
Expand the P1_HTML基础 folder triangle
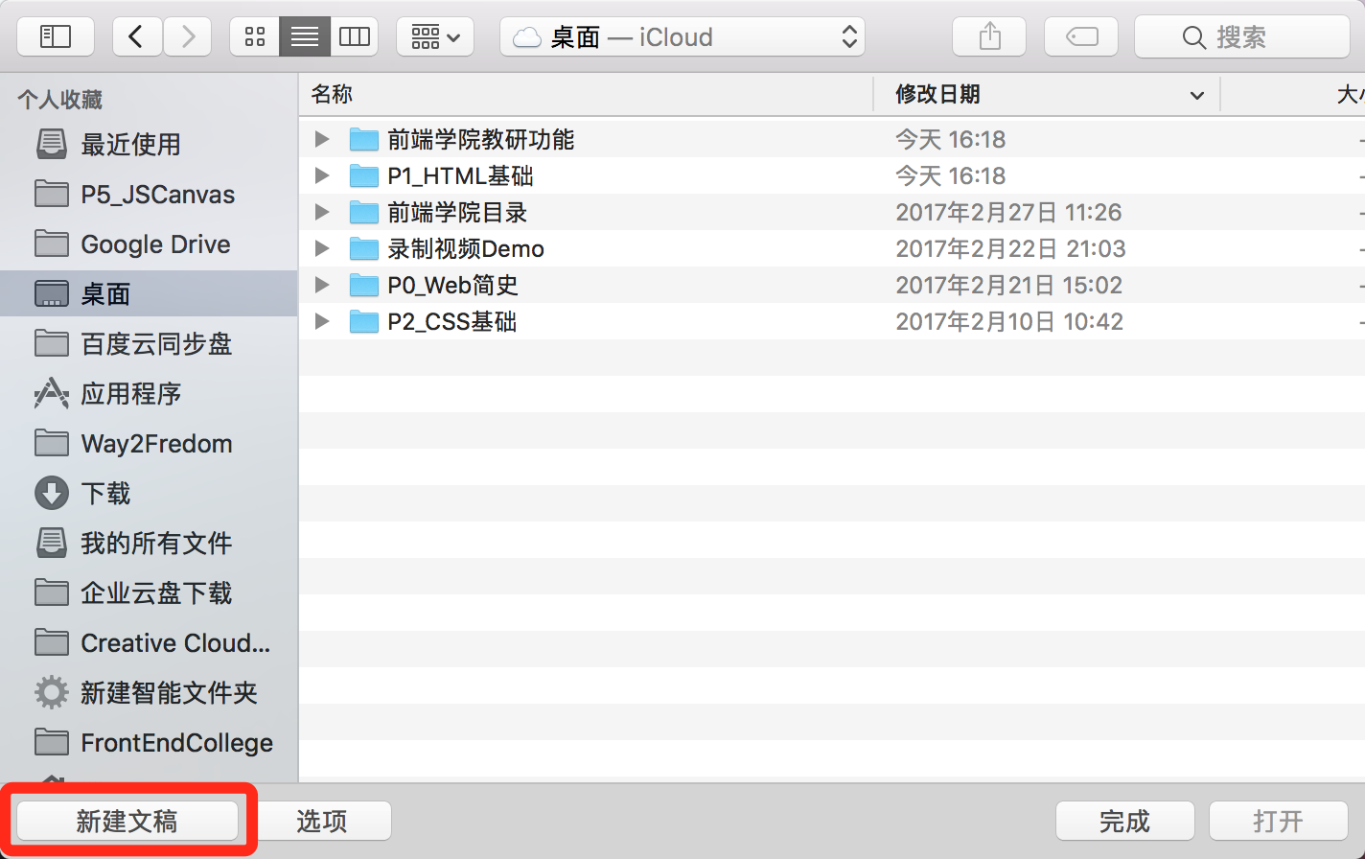click(322, 176)
